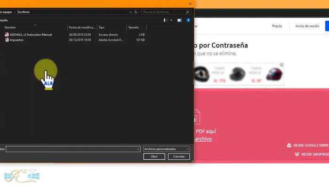Toggle the preview pane icon
Screen dimensions: 329x187
click(179, 20)
